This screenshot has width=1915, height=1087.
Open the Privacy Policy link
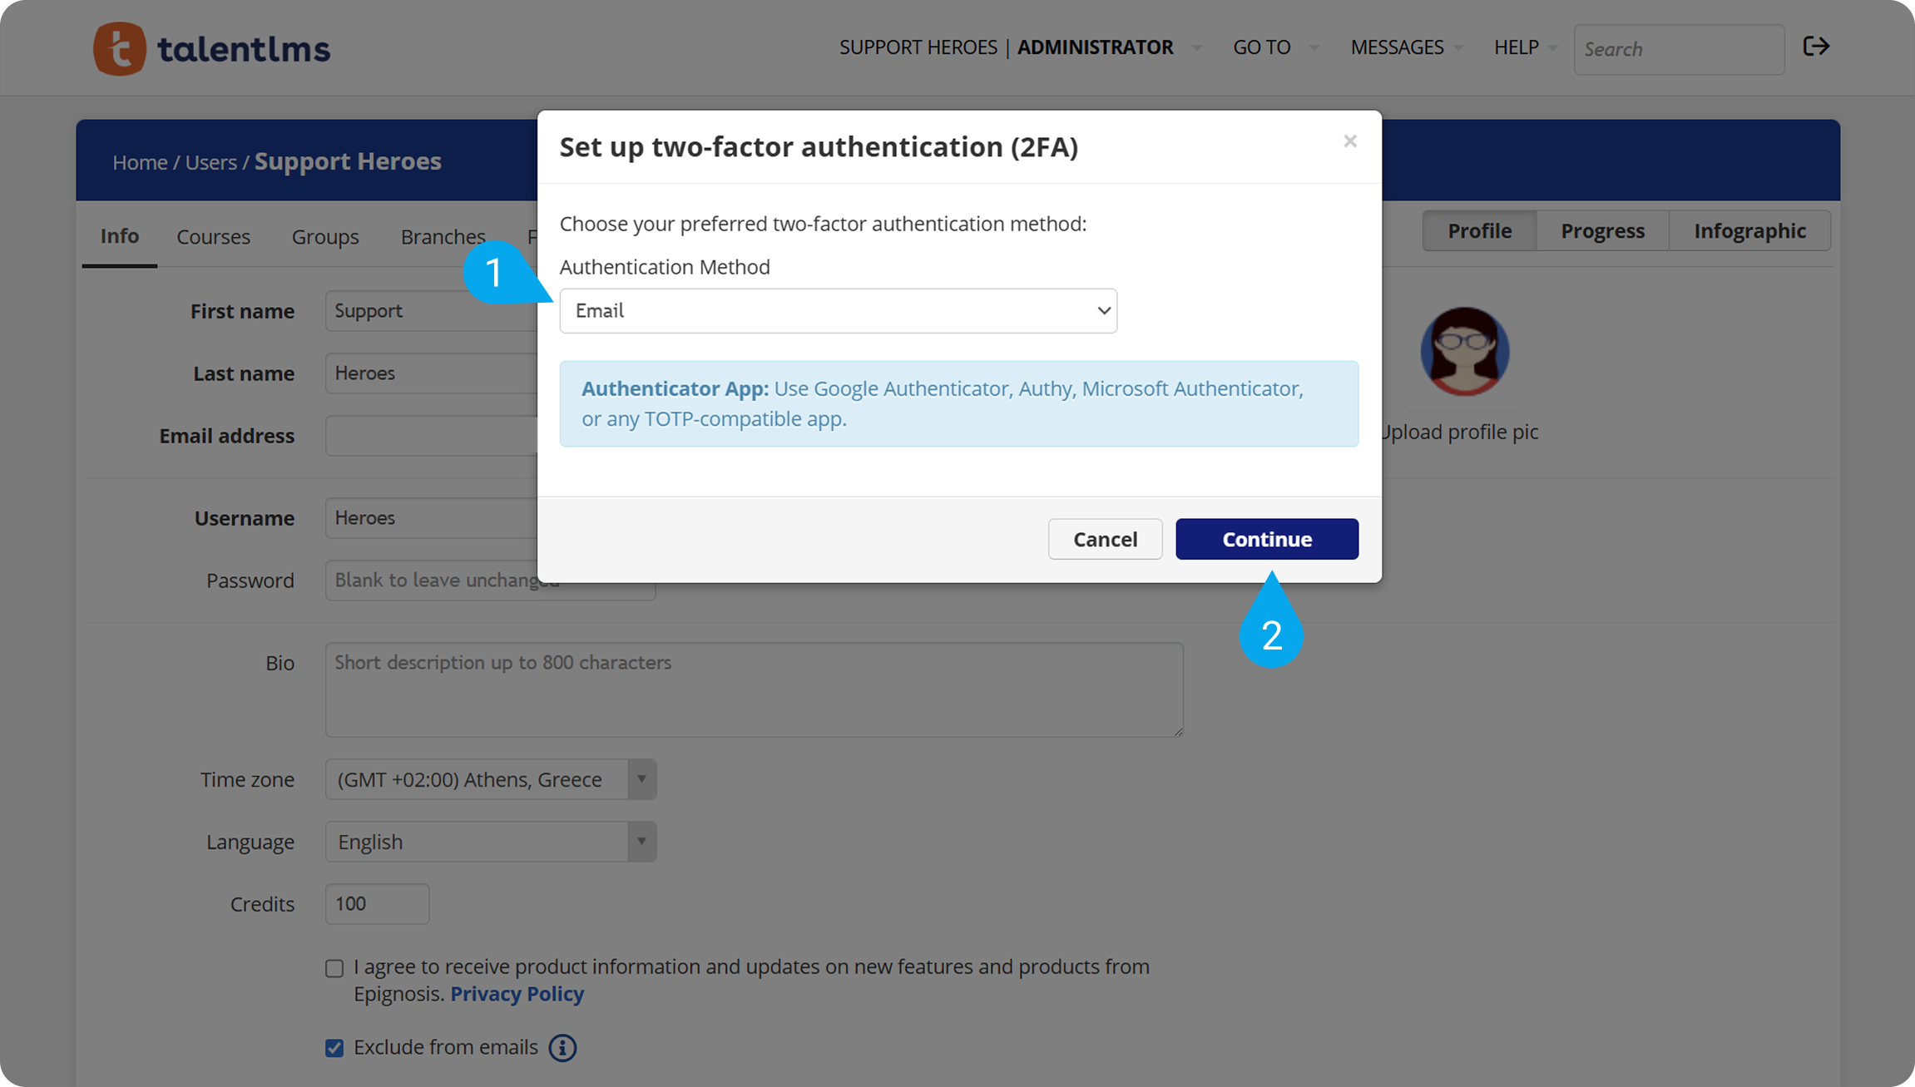point(517,994)
